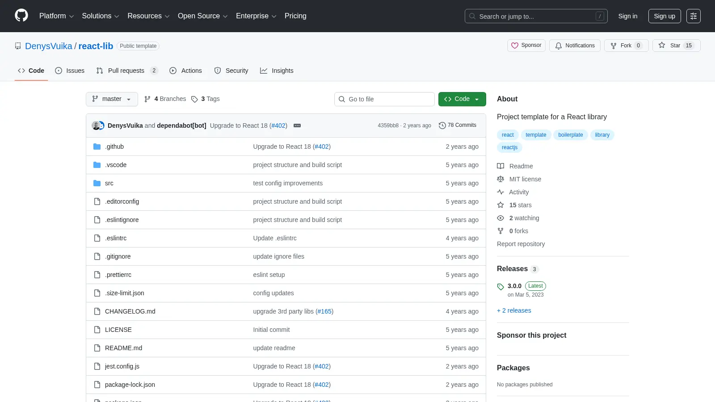
Task: Star the react-lib repository
Action: [676, 46]
